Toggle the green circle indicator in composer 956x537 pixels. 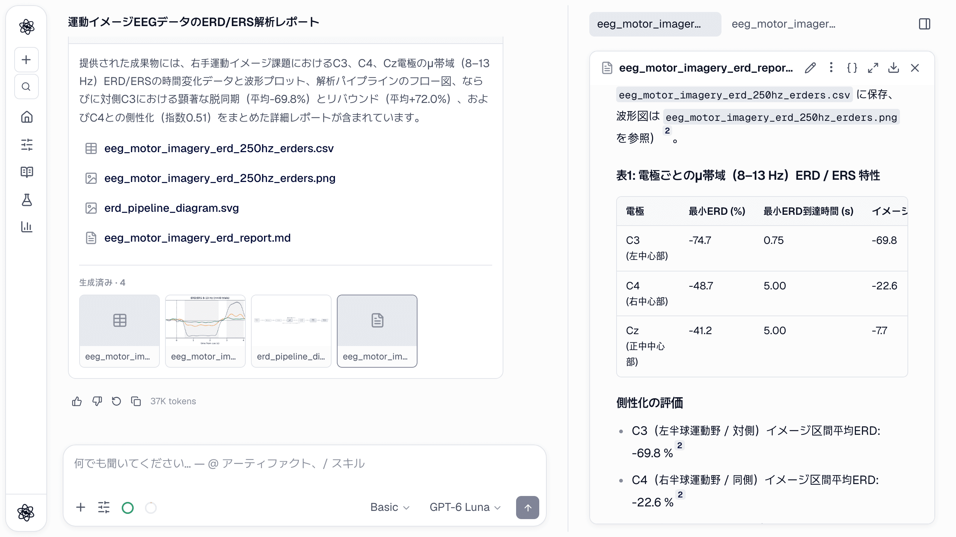point(128,508)
